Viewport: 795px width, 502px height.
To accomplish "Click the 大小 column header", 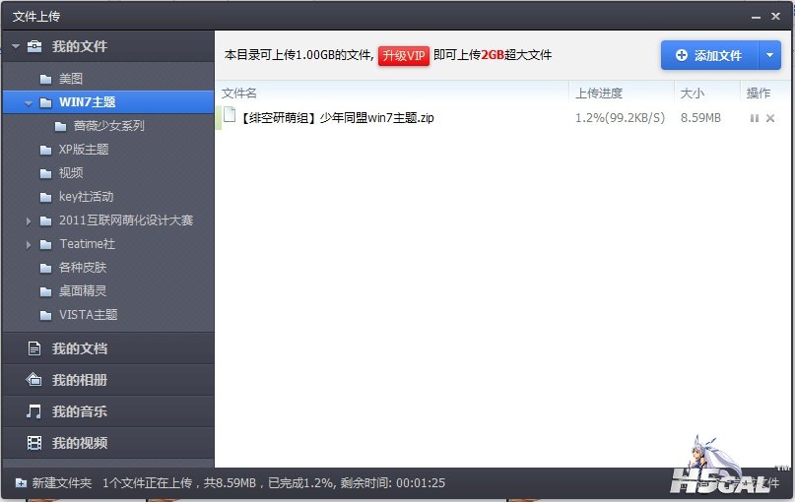I will [693, 94].
